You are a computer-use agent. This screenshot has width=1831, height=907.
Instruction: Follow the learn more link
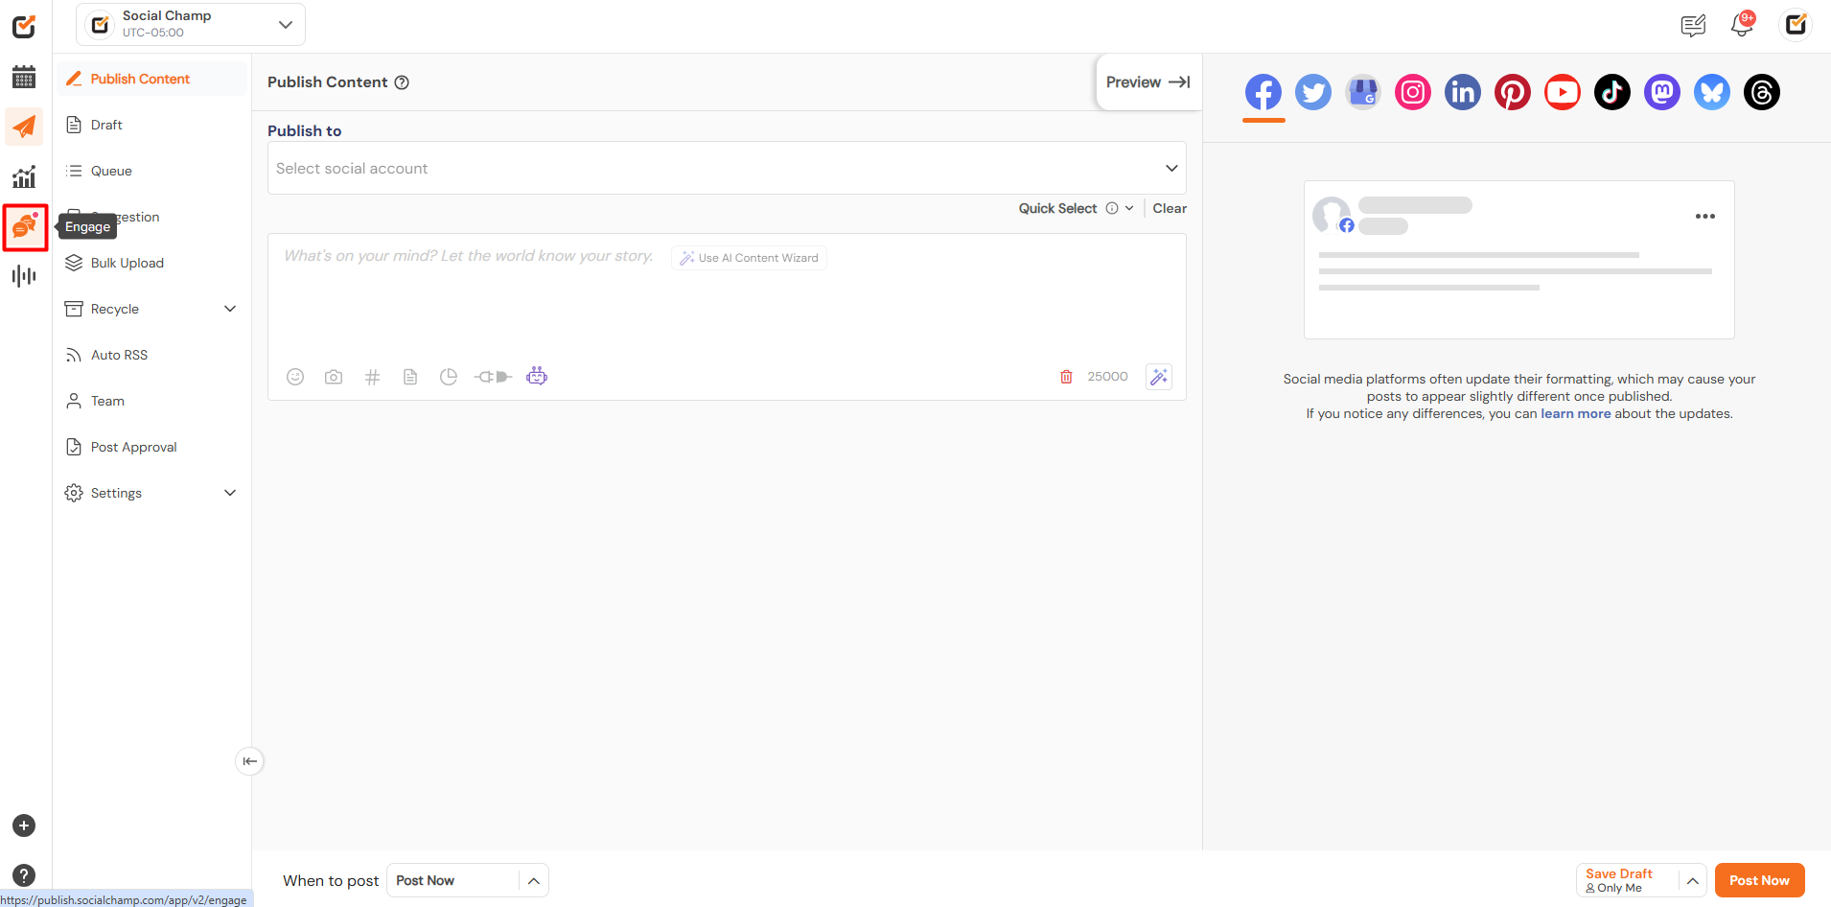click(x=1575, y=414)
